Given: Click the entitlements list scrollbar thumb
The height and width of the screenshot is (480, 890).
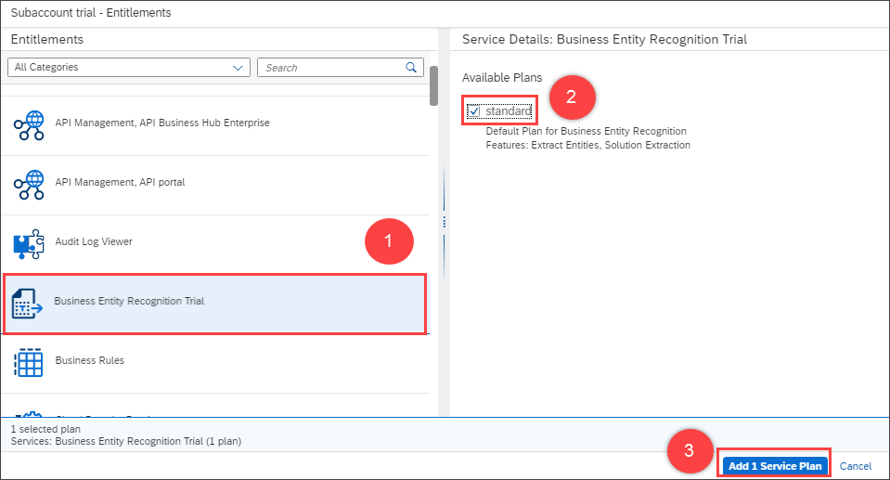Looking at the screenshot, I should [433, 85].
